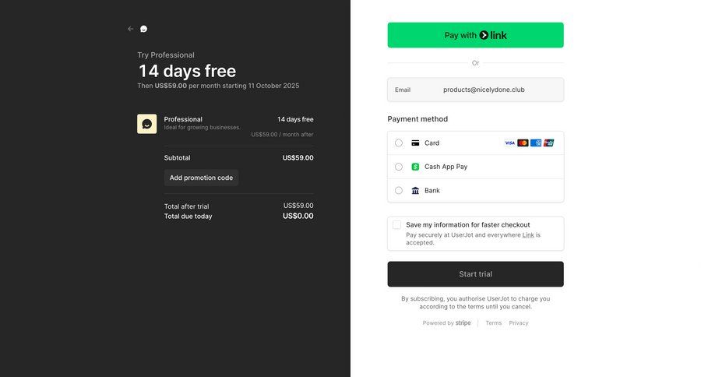Click the UnionPay brand icon

pyautogui.click(x=548, y=143)
